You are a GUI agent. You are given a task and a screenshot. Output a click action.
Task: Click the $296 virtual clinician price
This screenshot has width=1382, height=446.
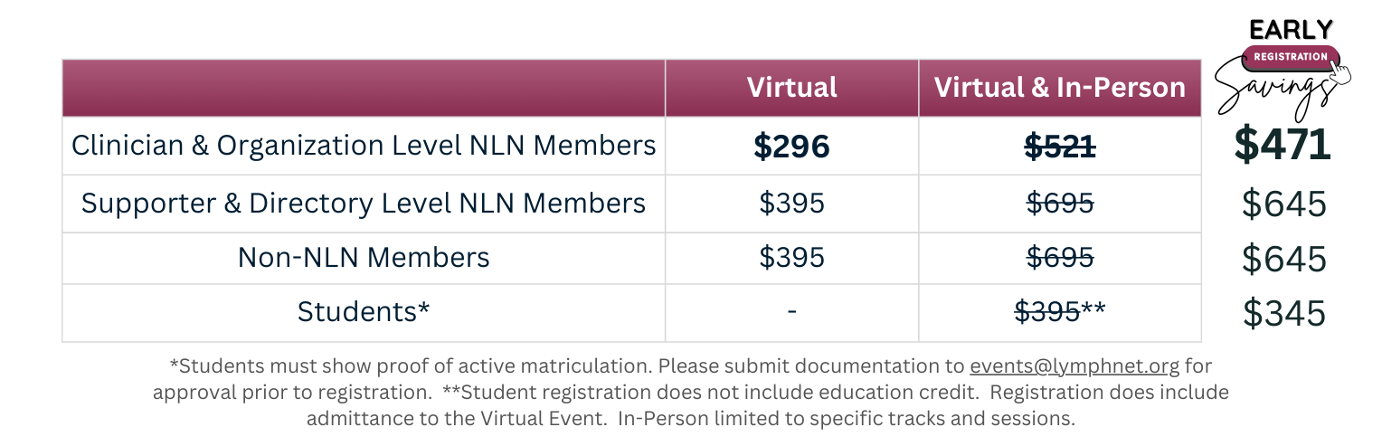791,147
